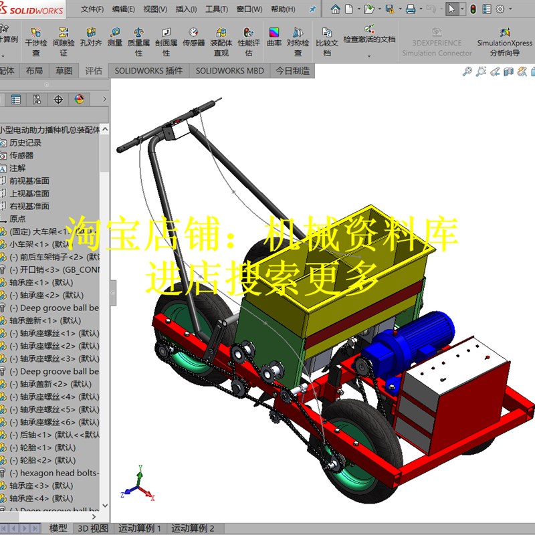Click the Open file folder icon

(369, 9)
